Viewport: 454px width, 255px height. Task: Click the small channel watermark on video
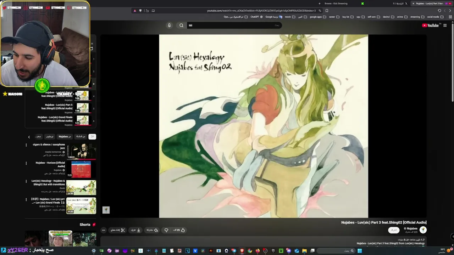(x=106, y=210)
